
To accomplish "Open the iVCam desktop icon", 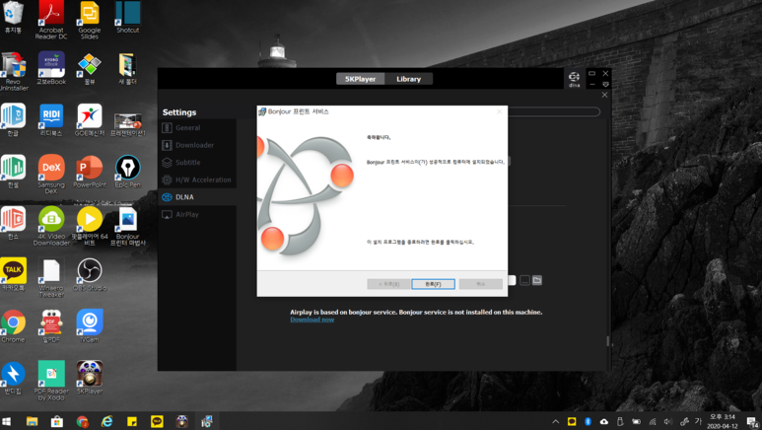I will coord(90,325).
